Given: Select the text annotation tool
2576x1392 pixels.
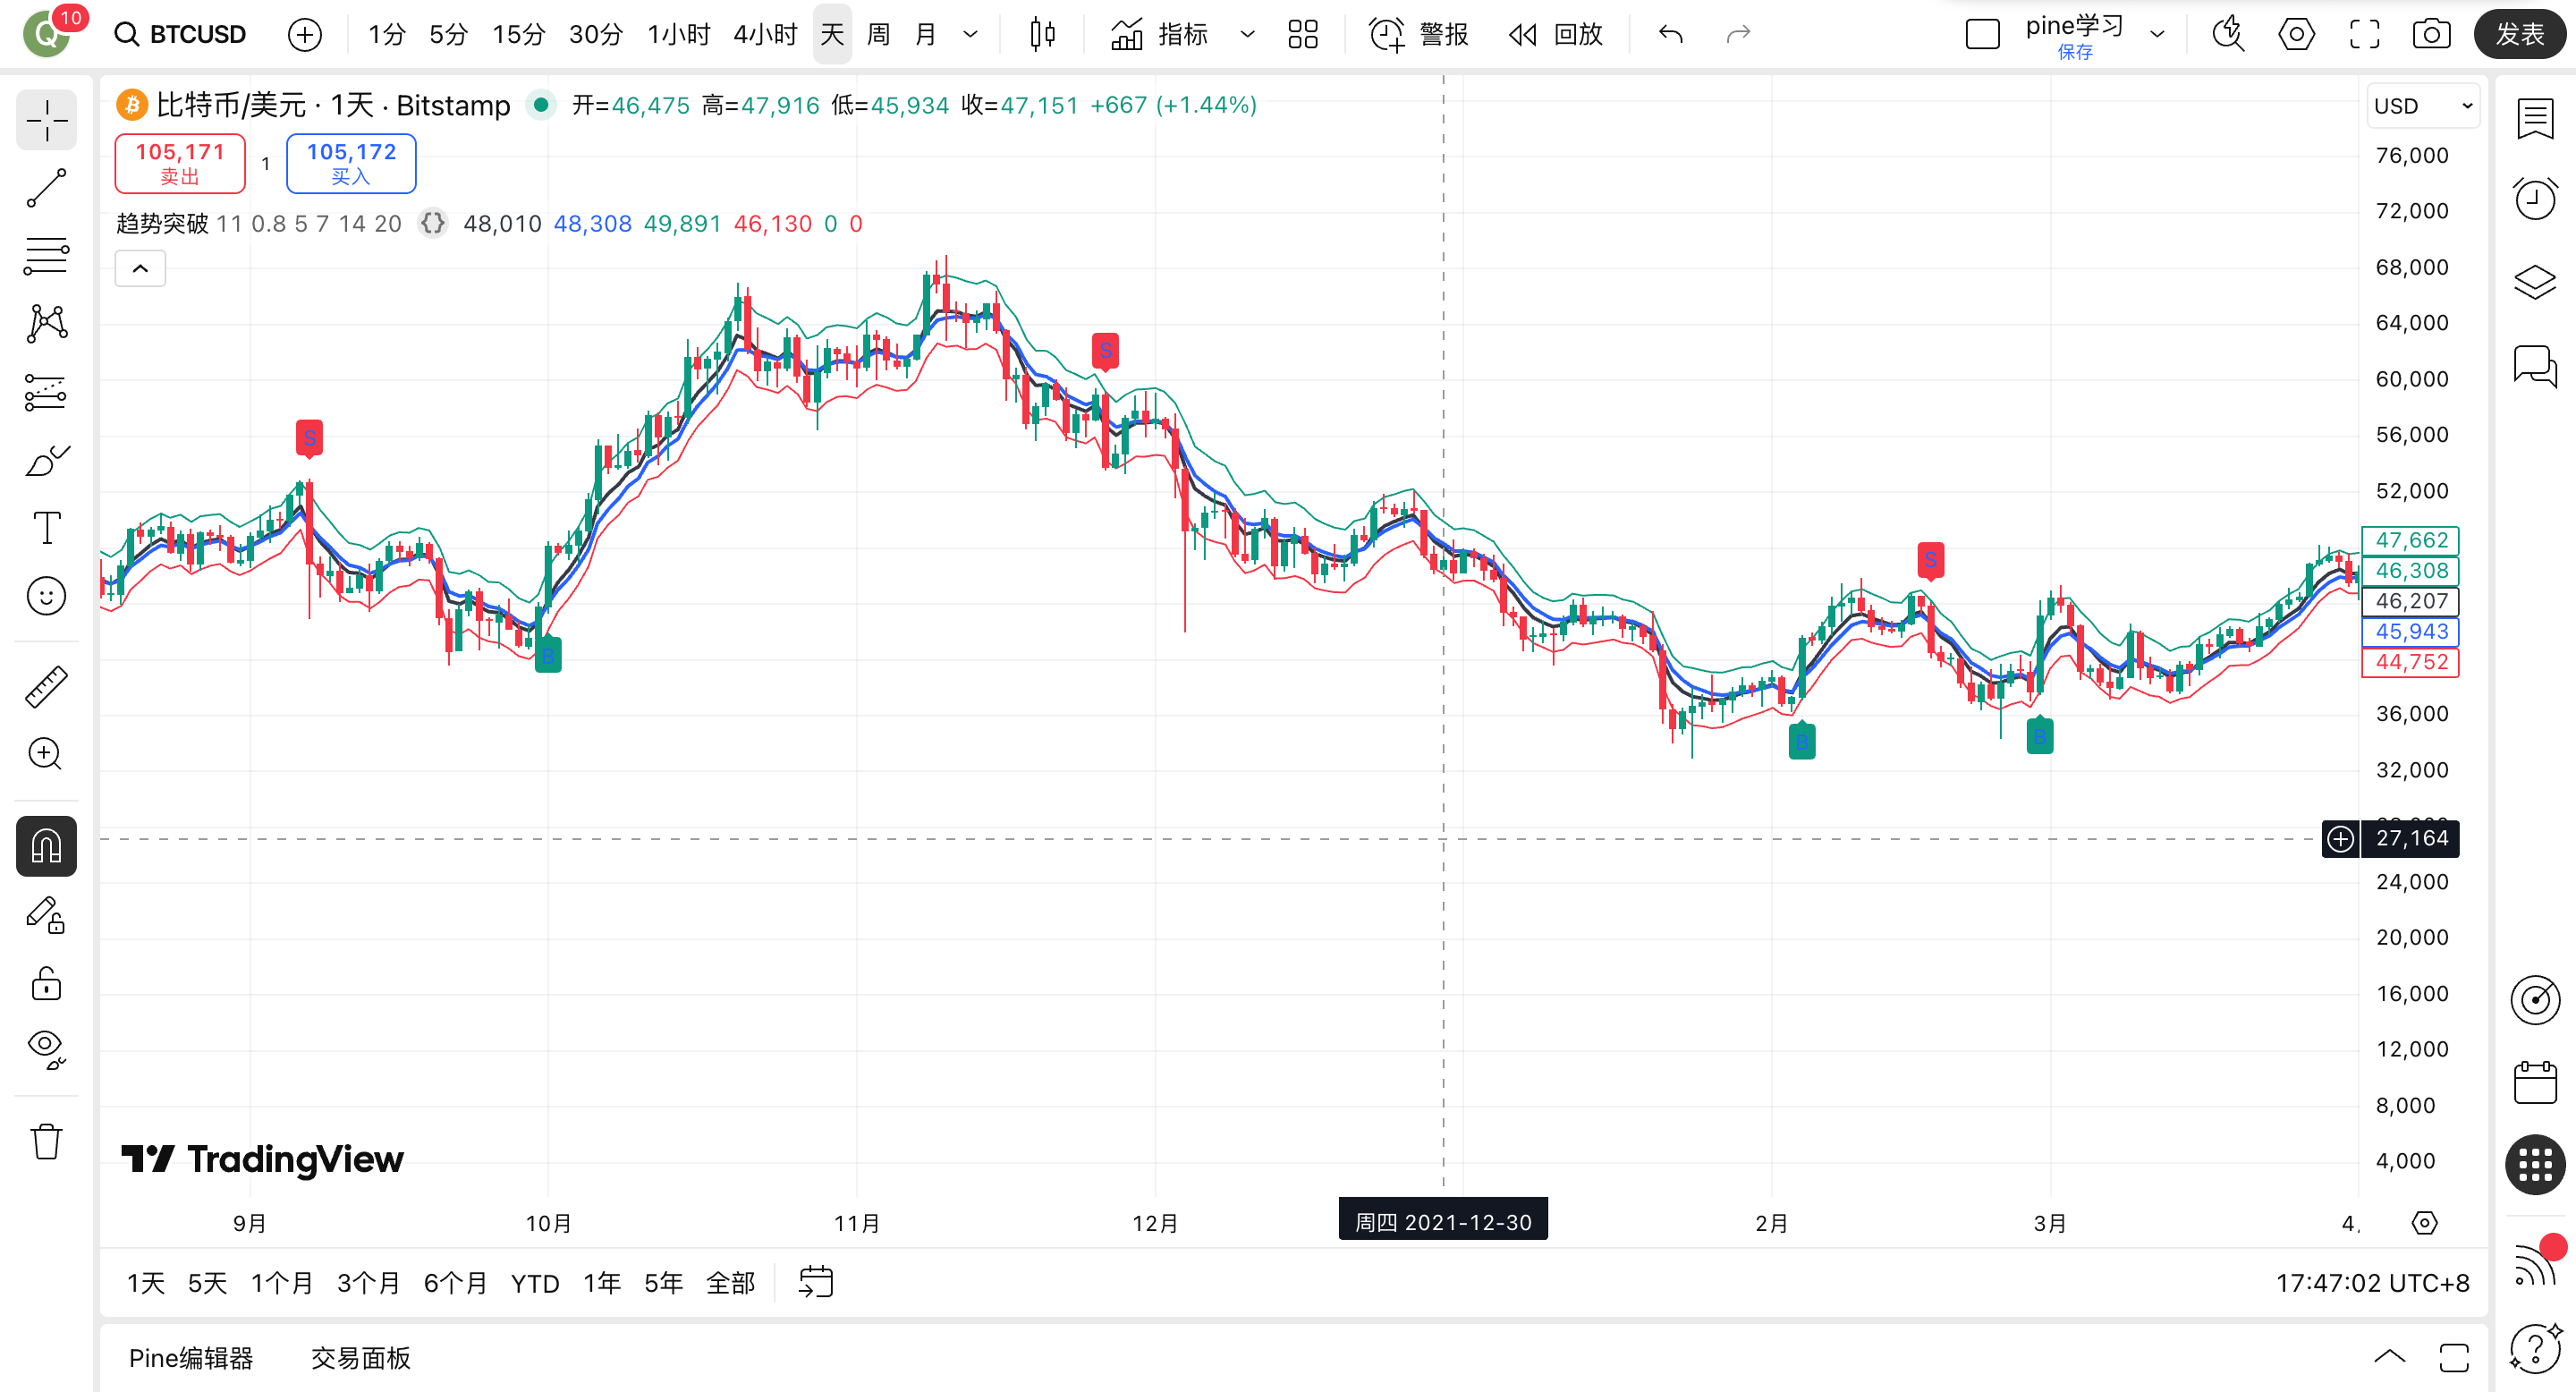Looking at the screenshot, I should (46, 527).
